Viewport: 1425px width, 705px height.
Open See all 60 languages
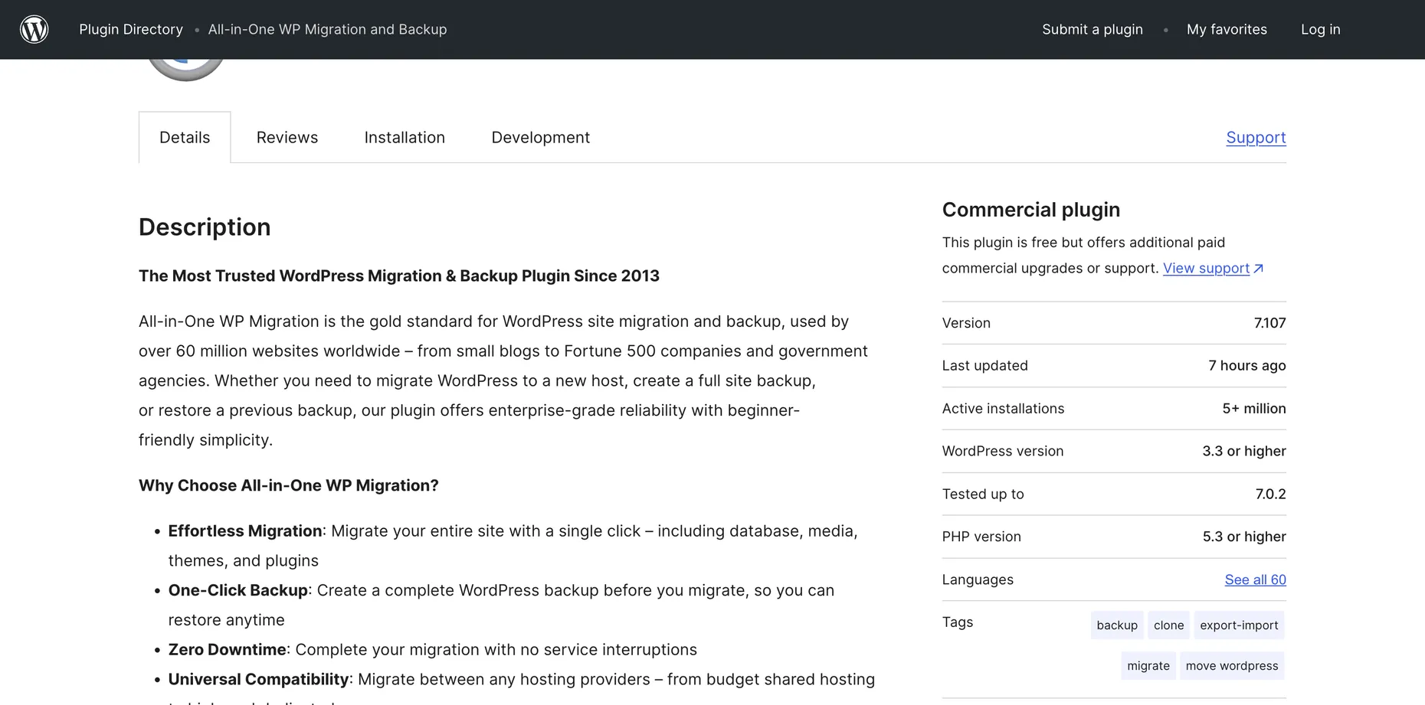pos(1255,579)
